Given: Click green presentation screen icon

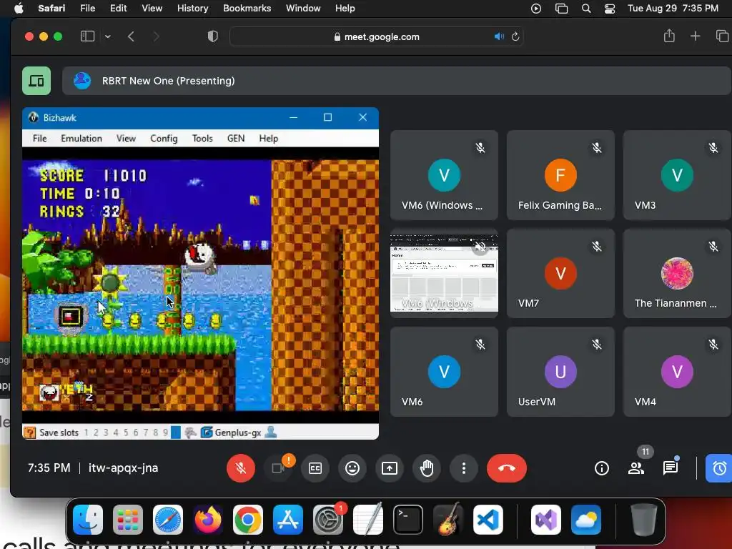Looking at the screenshot, I should (36, 81).
